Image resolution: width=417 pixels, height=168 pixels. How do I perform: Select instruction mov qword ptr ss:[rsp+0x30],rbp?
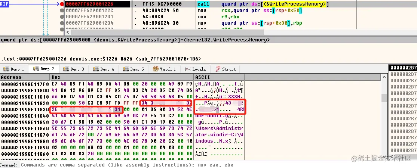(249, 23)
